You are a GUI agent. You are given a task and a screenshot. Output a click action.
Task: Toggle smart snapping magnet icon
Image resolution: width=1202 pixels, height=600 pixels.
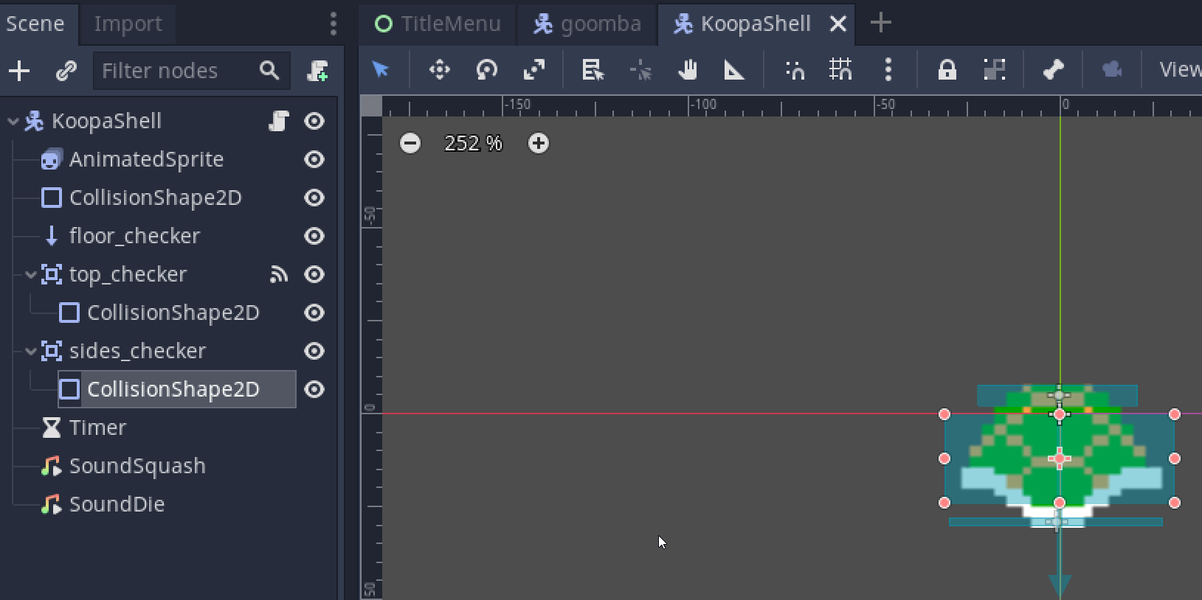pyautogui.click(x=795, y=70)
